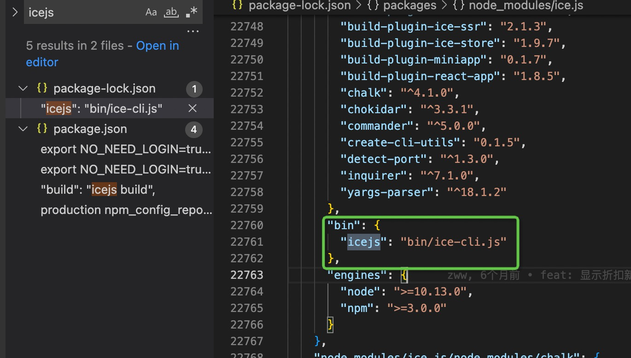The height and width of the screenshot is (358, 631).
Task: Select the package-lock.json result file
Action: coord(105,88)
